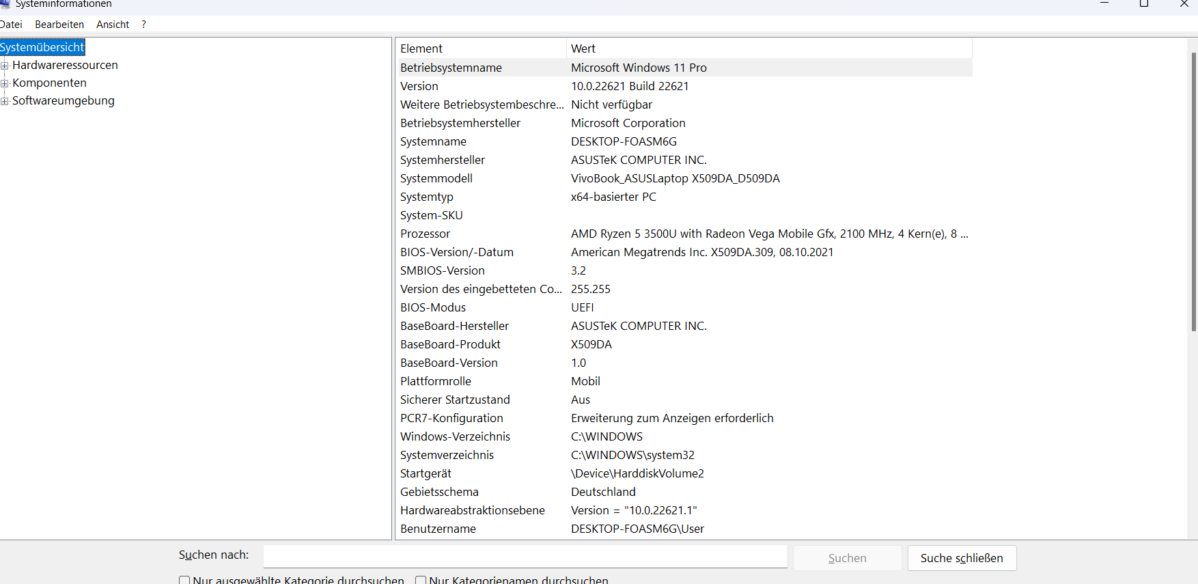Click the Startgerät entry
This screenshot has height=584, width=1198.
[x=426, y=473]
